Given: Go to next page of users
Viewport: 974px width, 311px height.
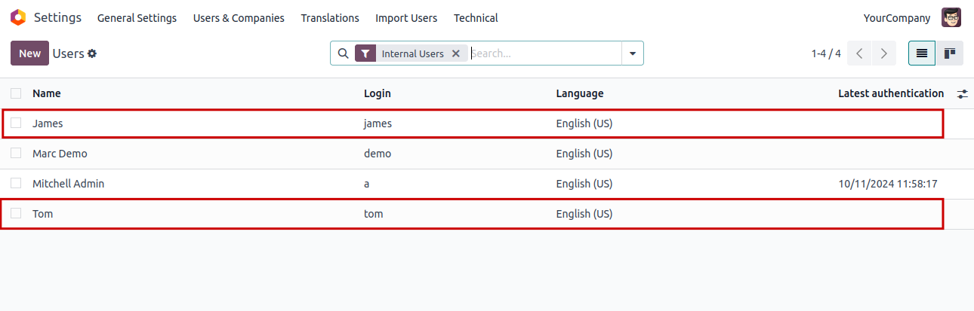Looking at the screenshot, I should click(883, 53).
